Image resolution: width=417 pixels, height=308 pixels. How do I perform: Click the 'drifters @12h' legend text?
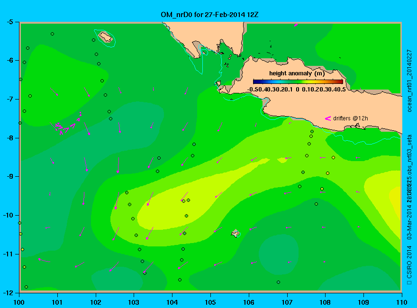click(x=351, y=118)
